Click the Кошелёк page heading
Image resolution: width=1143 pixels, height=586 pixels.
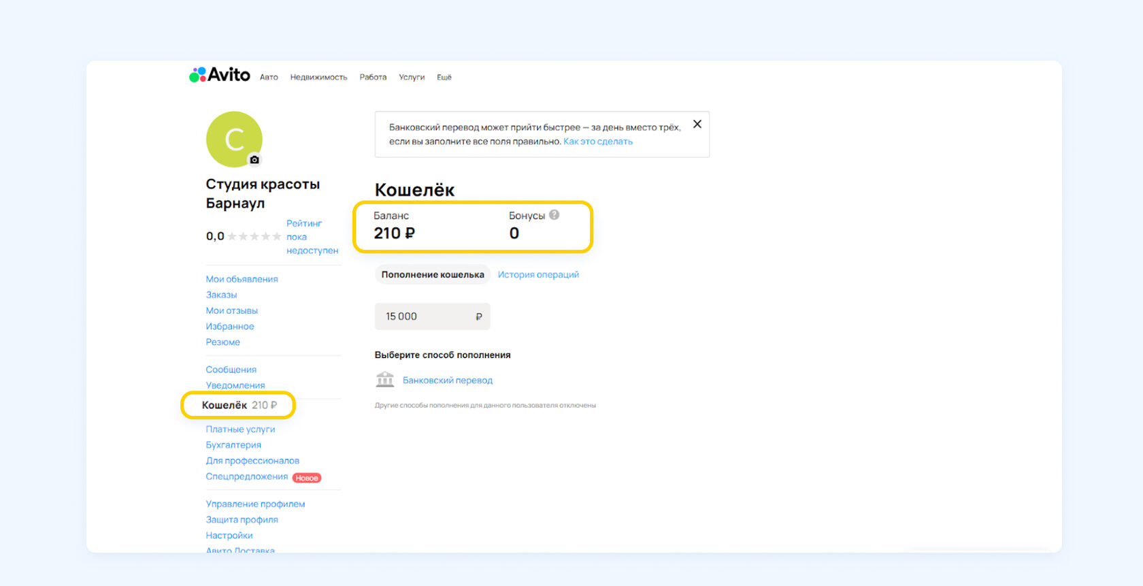pos(414,190)
